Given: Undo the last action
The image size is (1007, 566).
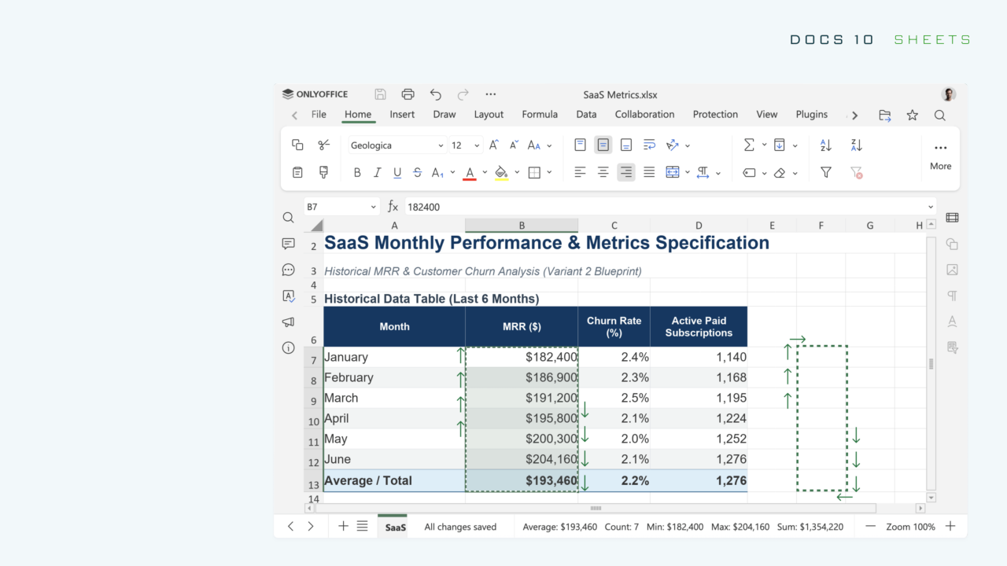Looking at the screenshot, I should pos(436,94).
